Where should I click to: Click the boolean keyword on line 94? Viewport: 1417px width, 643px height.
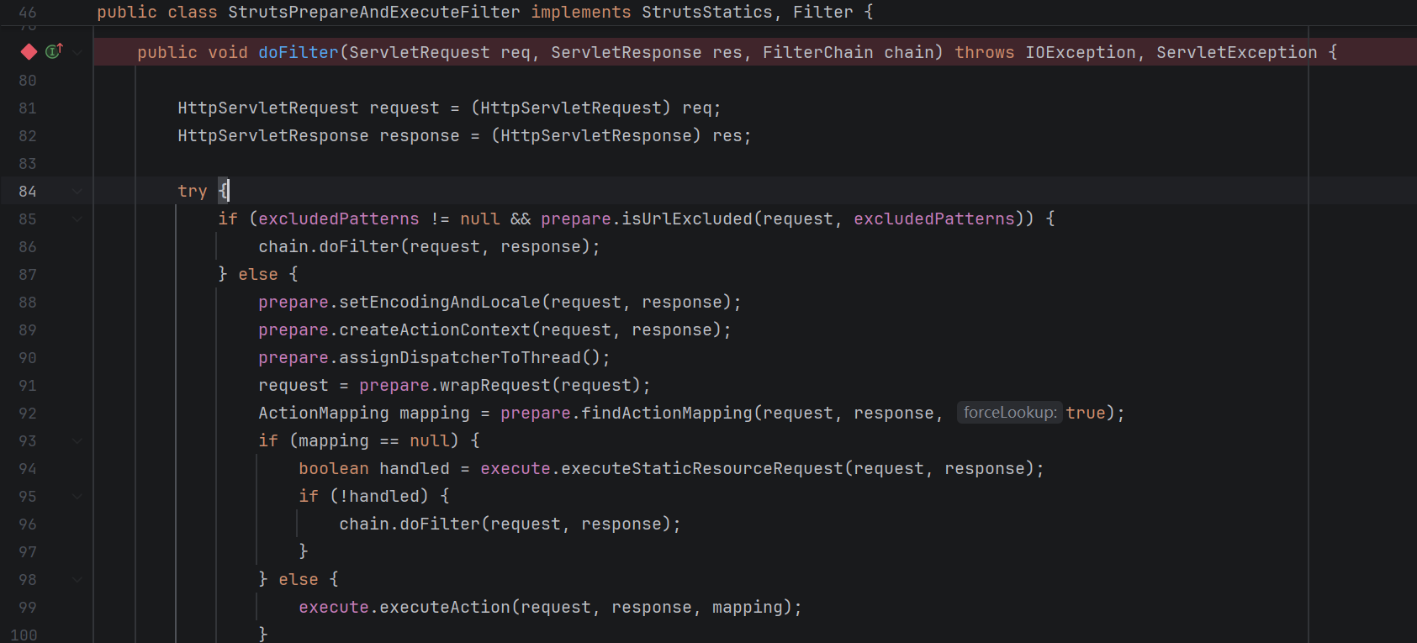334,469
